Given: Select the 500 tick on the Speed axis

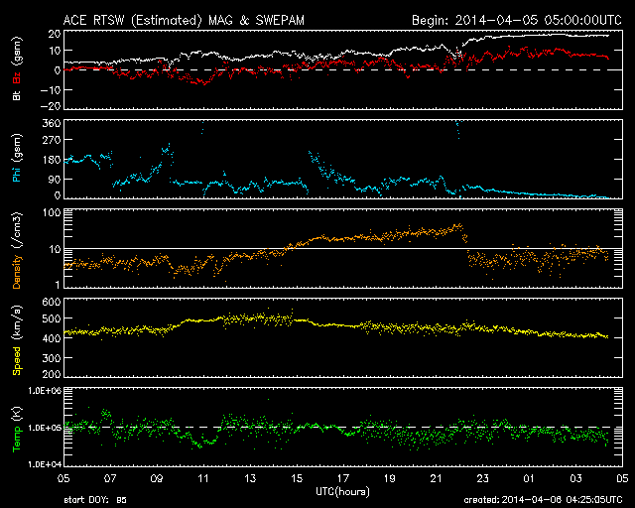Looking at the screenshot, I should pos(52,318).
